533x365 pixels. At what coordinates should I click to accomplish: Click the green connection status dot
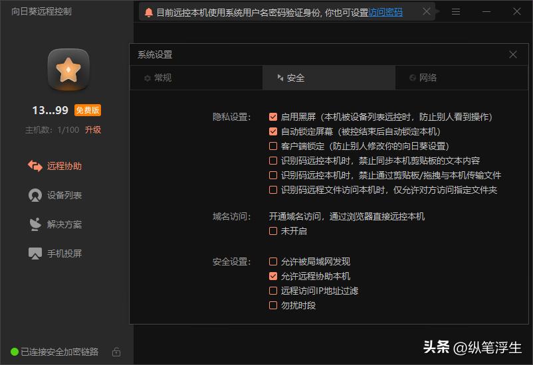14,352
